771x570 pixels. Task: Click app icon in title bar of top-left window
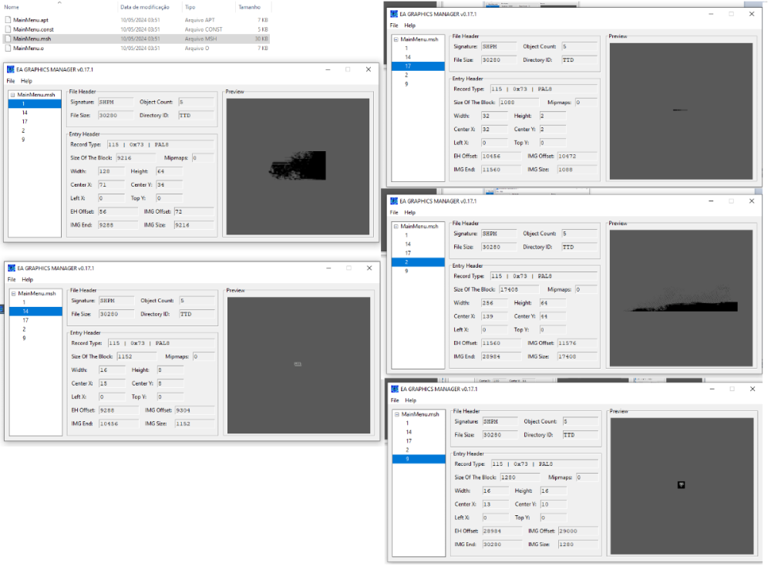pos(11,69)
